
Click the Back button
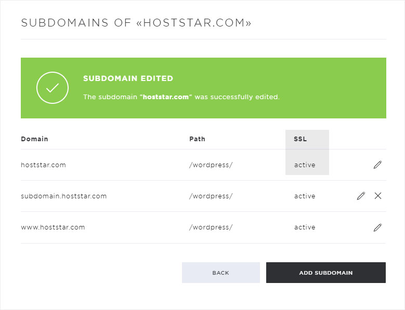[x=221, y=273]
